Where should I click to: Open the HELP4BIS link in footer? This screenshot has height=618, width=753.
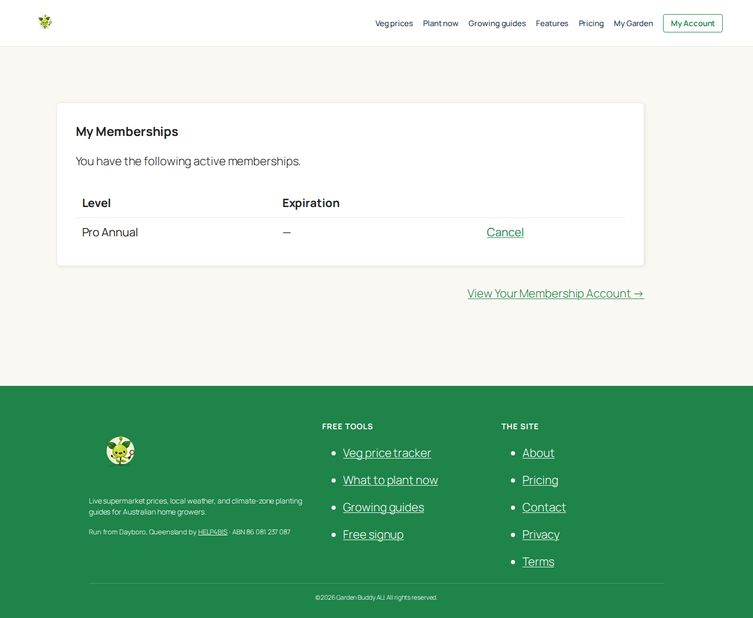[212, 532]
